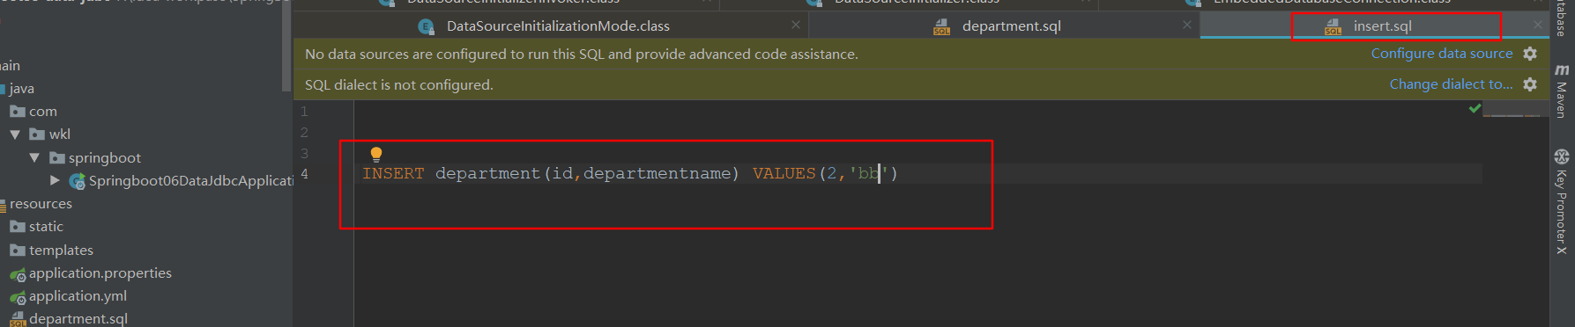Collapse the springboot package folder
The height and width of the screenshot is (327, 1575).
click(x=34, y=158)
